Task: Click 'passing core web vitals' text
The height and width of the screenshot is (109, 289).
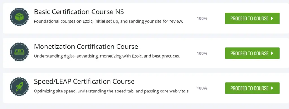Action: coord(166,91)
